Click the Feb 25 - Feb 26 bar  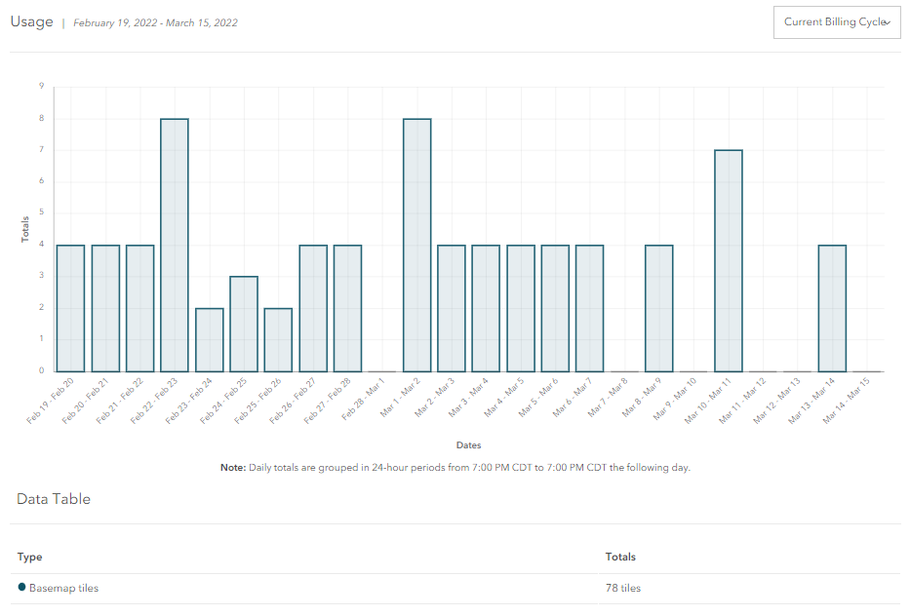click(x=278, y=340)
